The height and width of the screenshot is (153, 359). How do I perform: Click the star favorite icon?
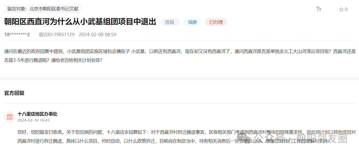[341, 10]
